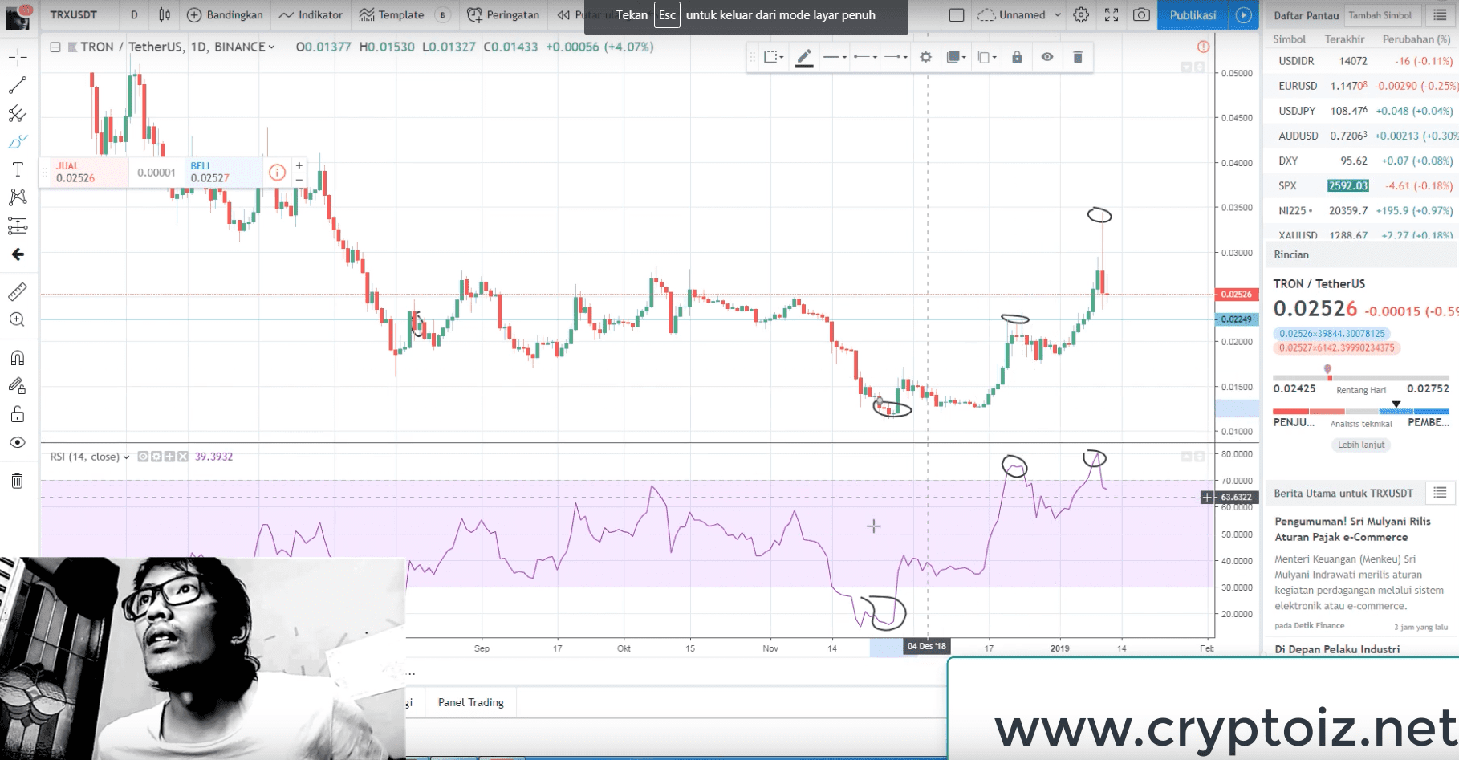Select the ruler measure tool
This screenshot has width=1459, height=760.
point(18,291)
